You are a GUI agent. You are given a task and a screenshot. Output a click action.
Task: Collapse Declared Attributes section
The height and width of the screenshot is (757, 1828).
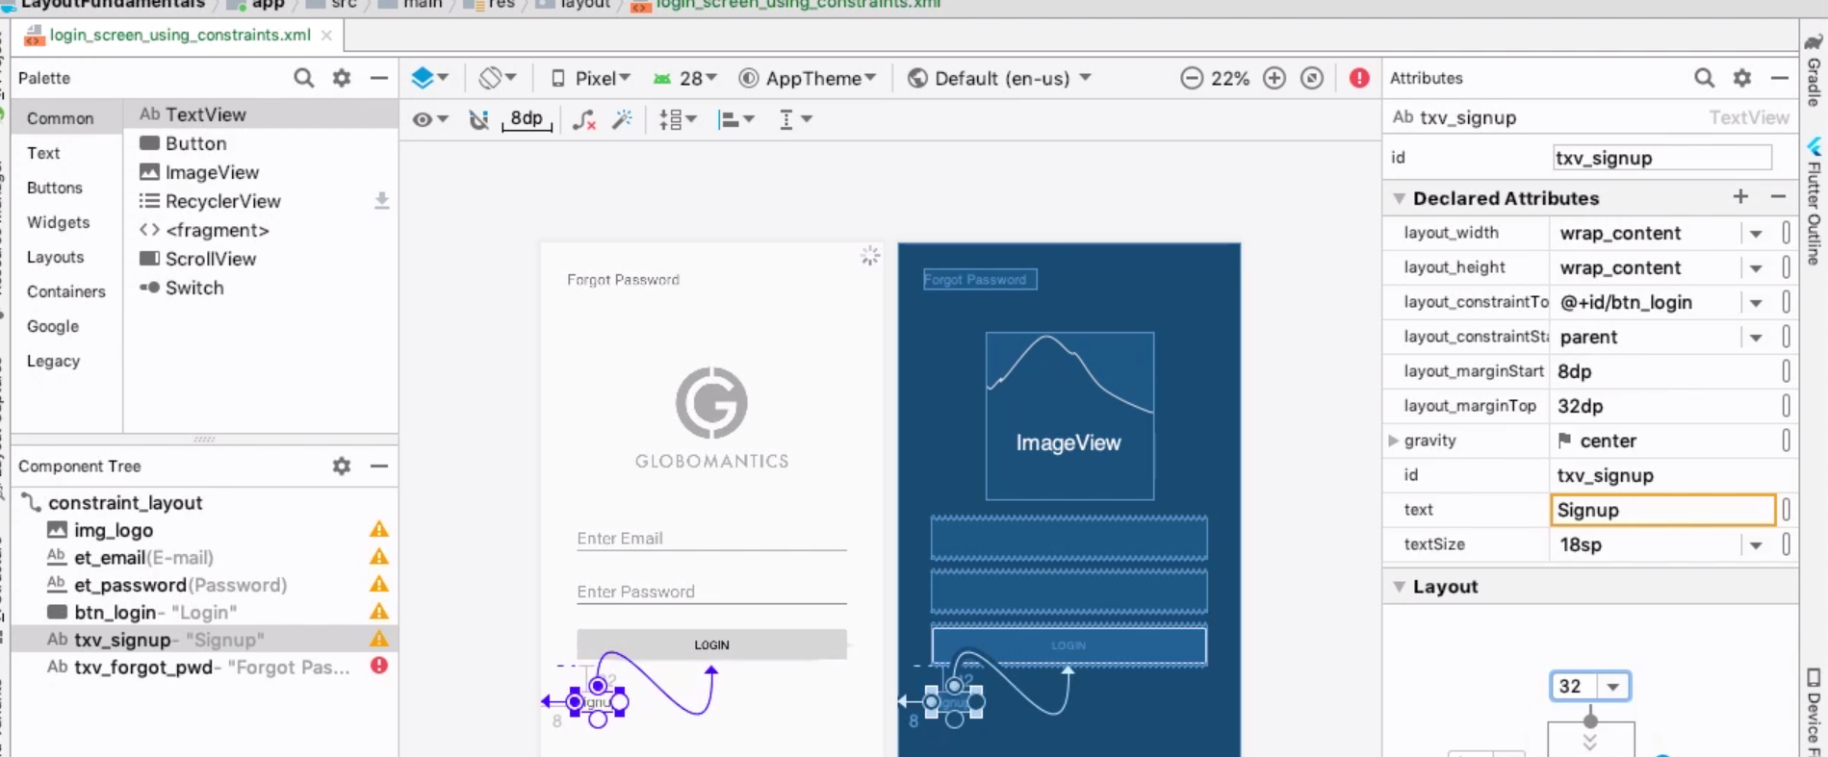(1400, 198)
